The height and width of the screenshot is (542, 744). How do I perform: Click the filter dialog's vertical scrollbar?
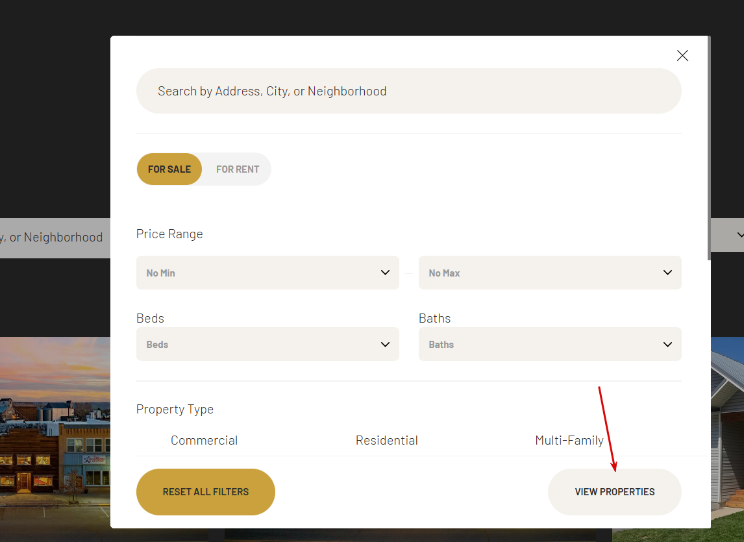click(709, 149)
